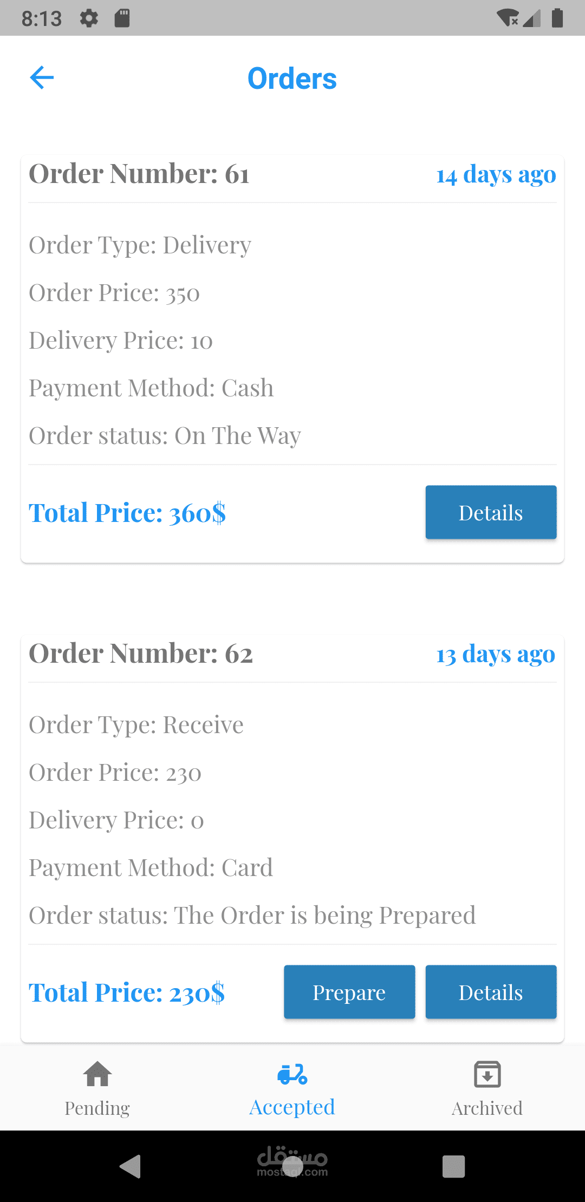The image size is (585, 1202).
Task: Switch to the Pending tab label
Action: tap(97, 1108)
